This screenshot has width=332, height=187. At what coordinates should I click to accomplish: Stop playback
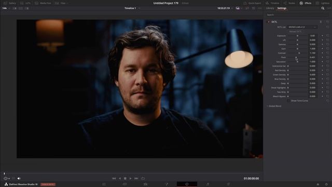click(125, 179)
